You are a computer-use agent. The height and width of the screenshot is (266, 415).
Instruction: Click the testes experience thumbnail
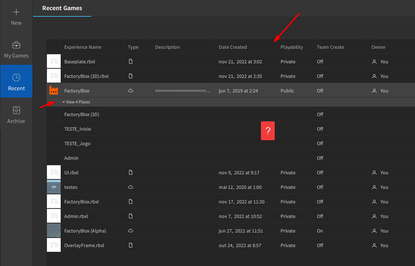53,187
